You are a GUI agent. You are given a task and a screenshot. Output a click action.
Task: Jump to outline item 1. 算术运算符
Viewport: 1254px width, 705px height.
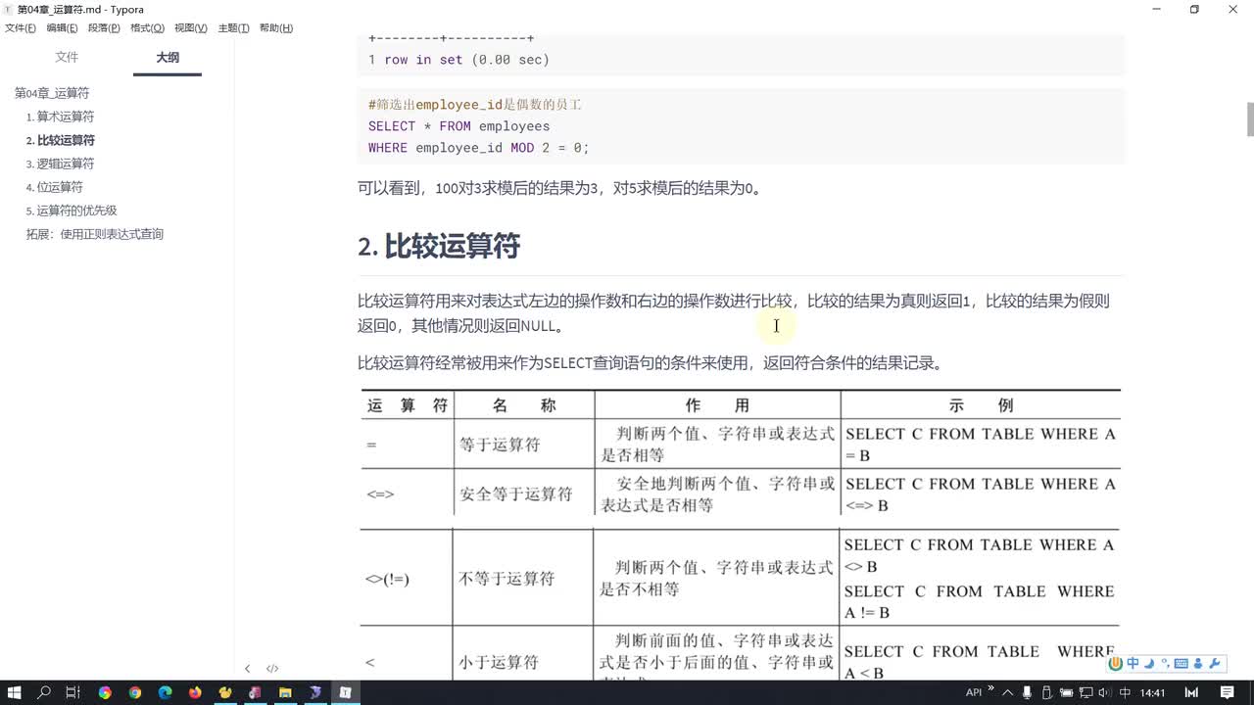60,117
